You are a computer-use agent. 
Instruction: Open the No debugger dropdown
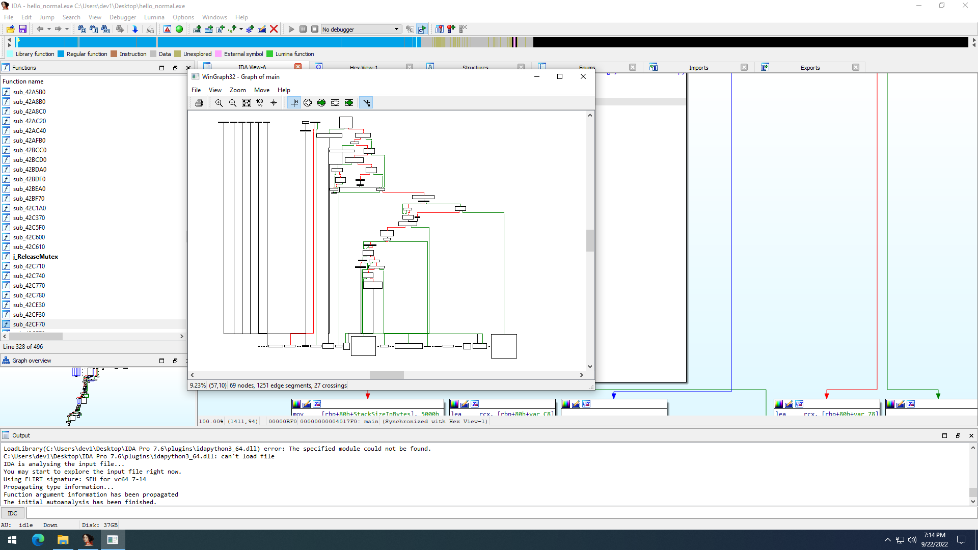point(396,29)
